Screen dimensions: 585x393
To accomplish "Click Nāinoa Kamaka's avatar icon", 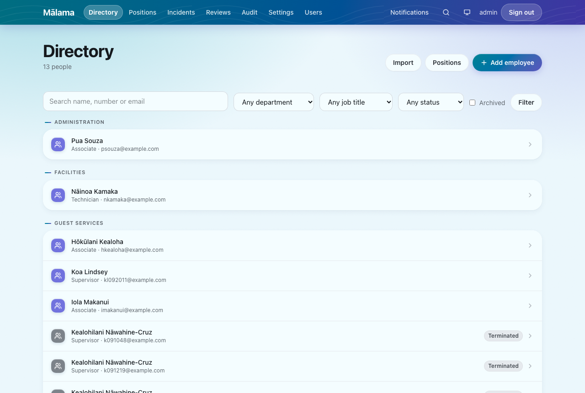I will (x=58, y=195).
